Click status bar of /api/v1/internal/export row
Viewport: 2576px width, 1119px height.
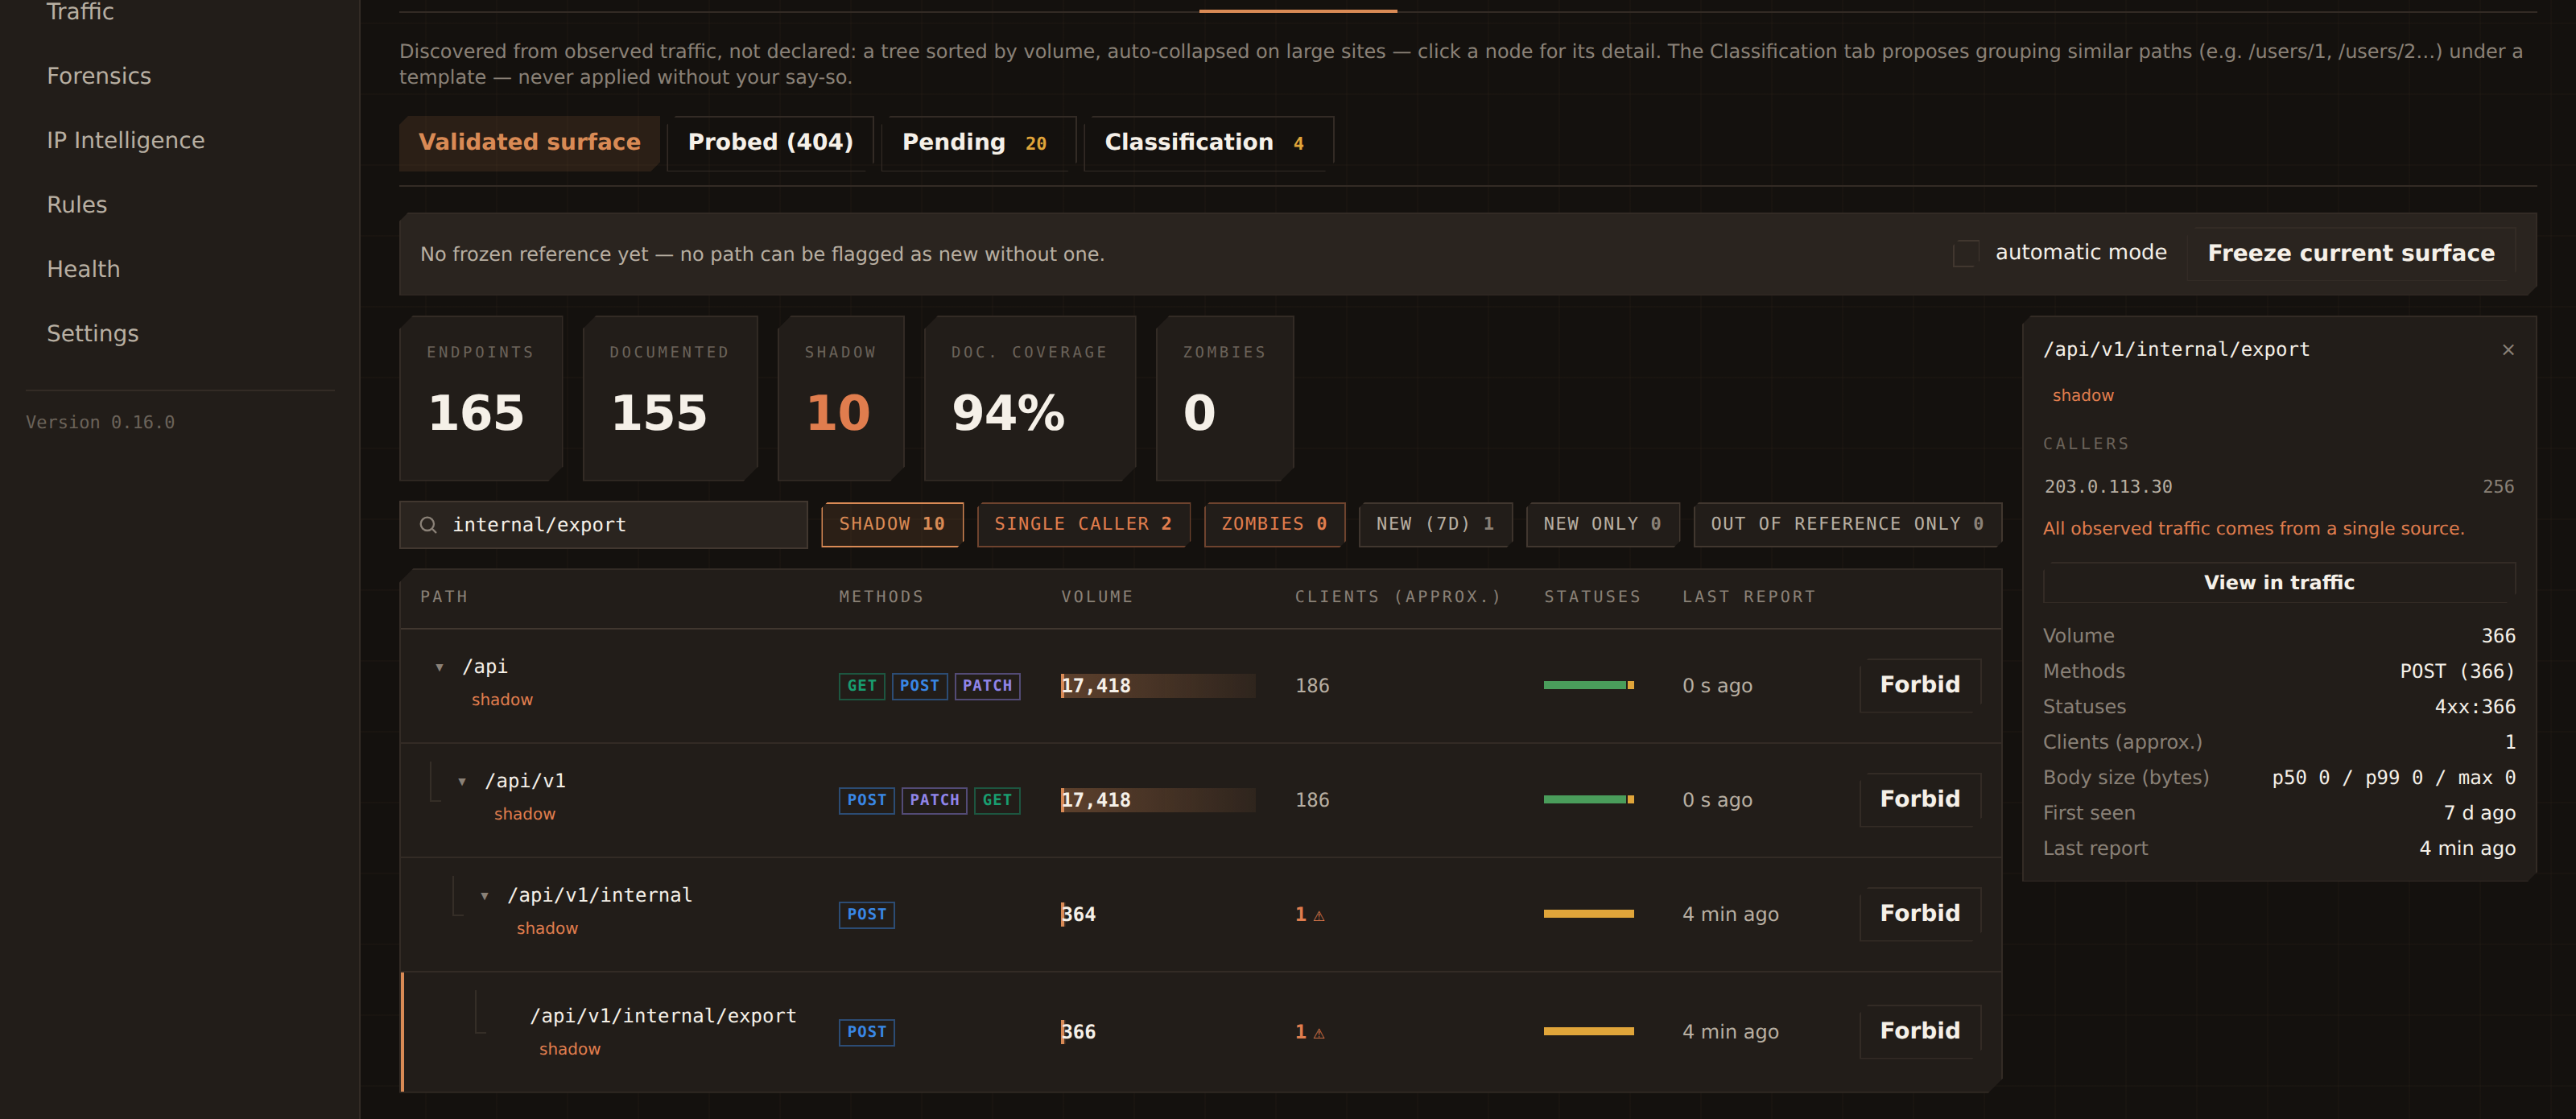1589,1032
